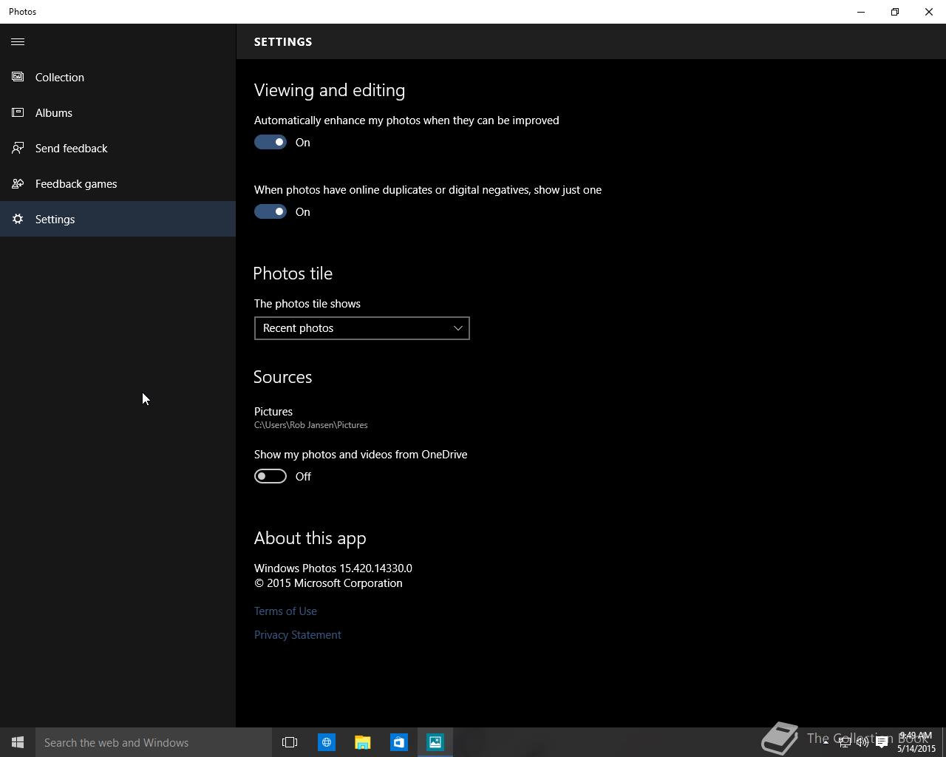Click the Send feedback person icon

[18, 148]
